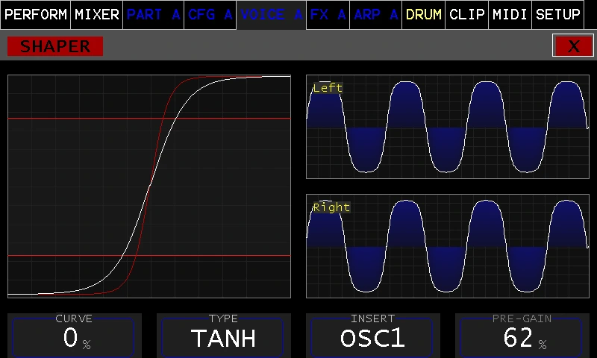The width and height of the screenshot is (597, 358).
Task: Select the VOICE A tab
Action: coord(271,15)
